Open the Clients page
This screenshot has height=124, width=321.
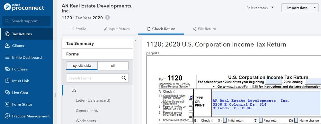pyautogui.click(x=26, y=45)
